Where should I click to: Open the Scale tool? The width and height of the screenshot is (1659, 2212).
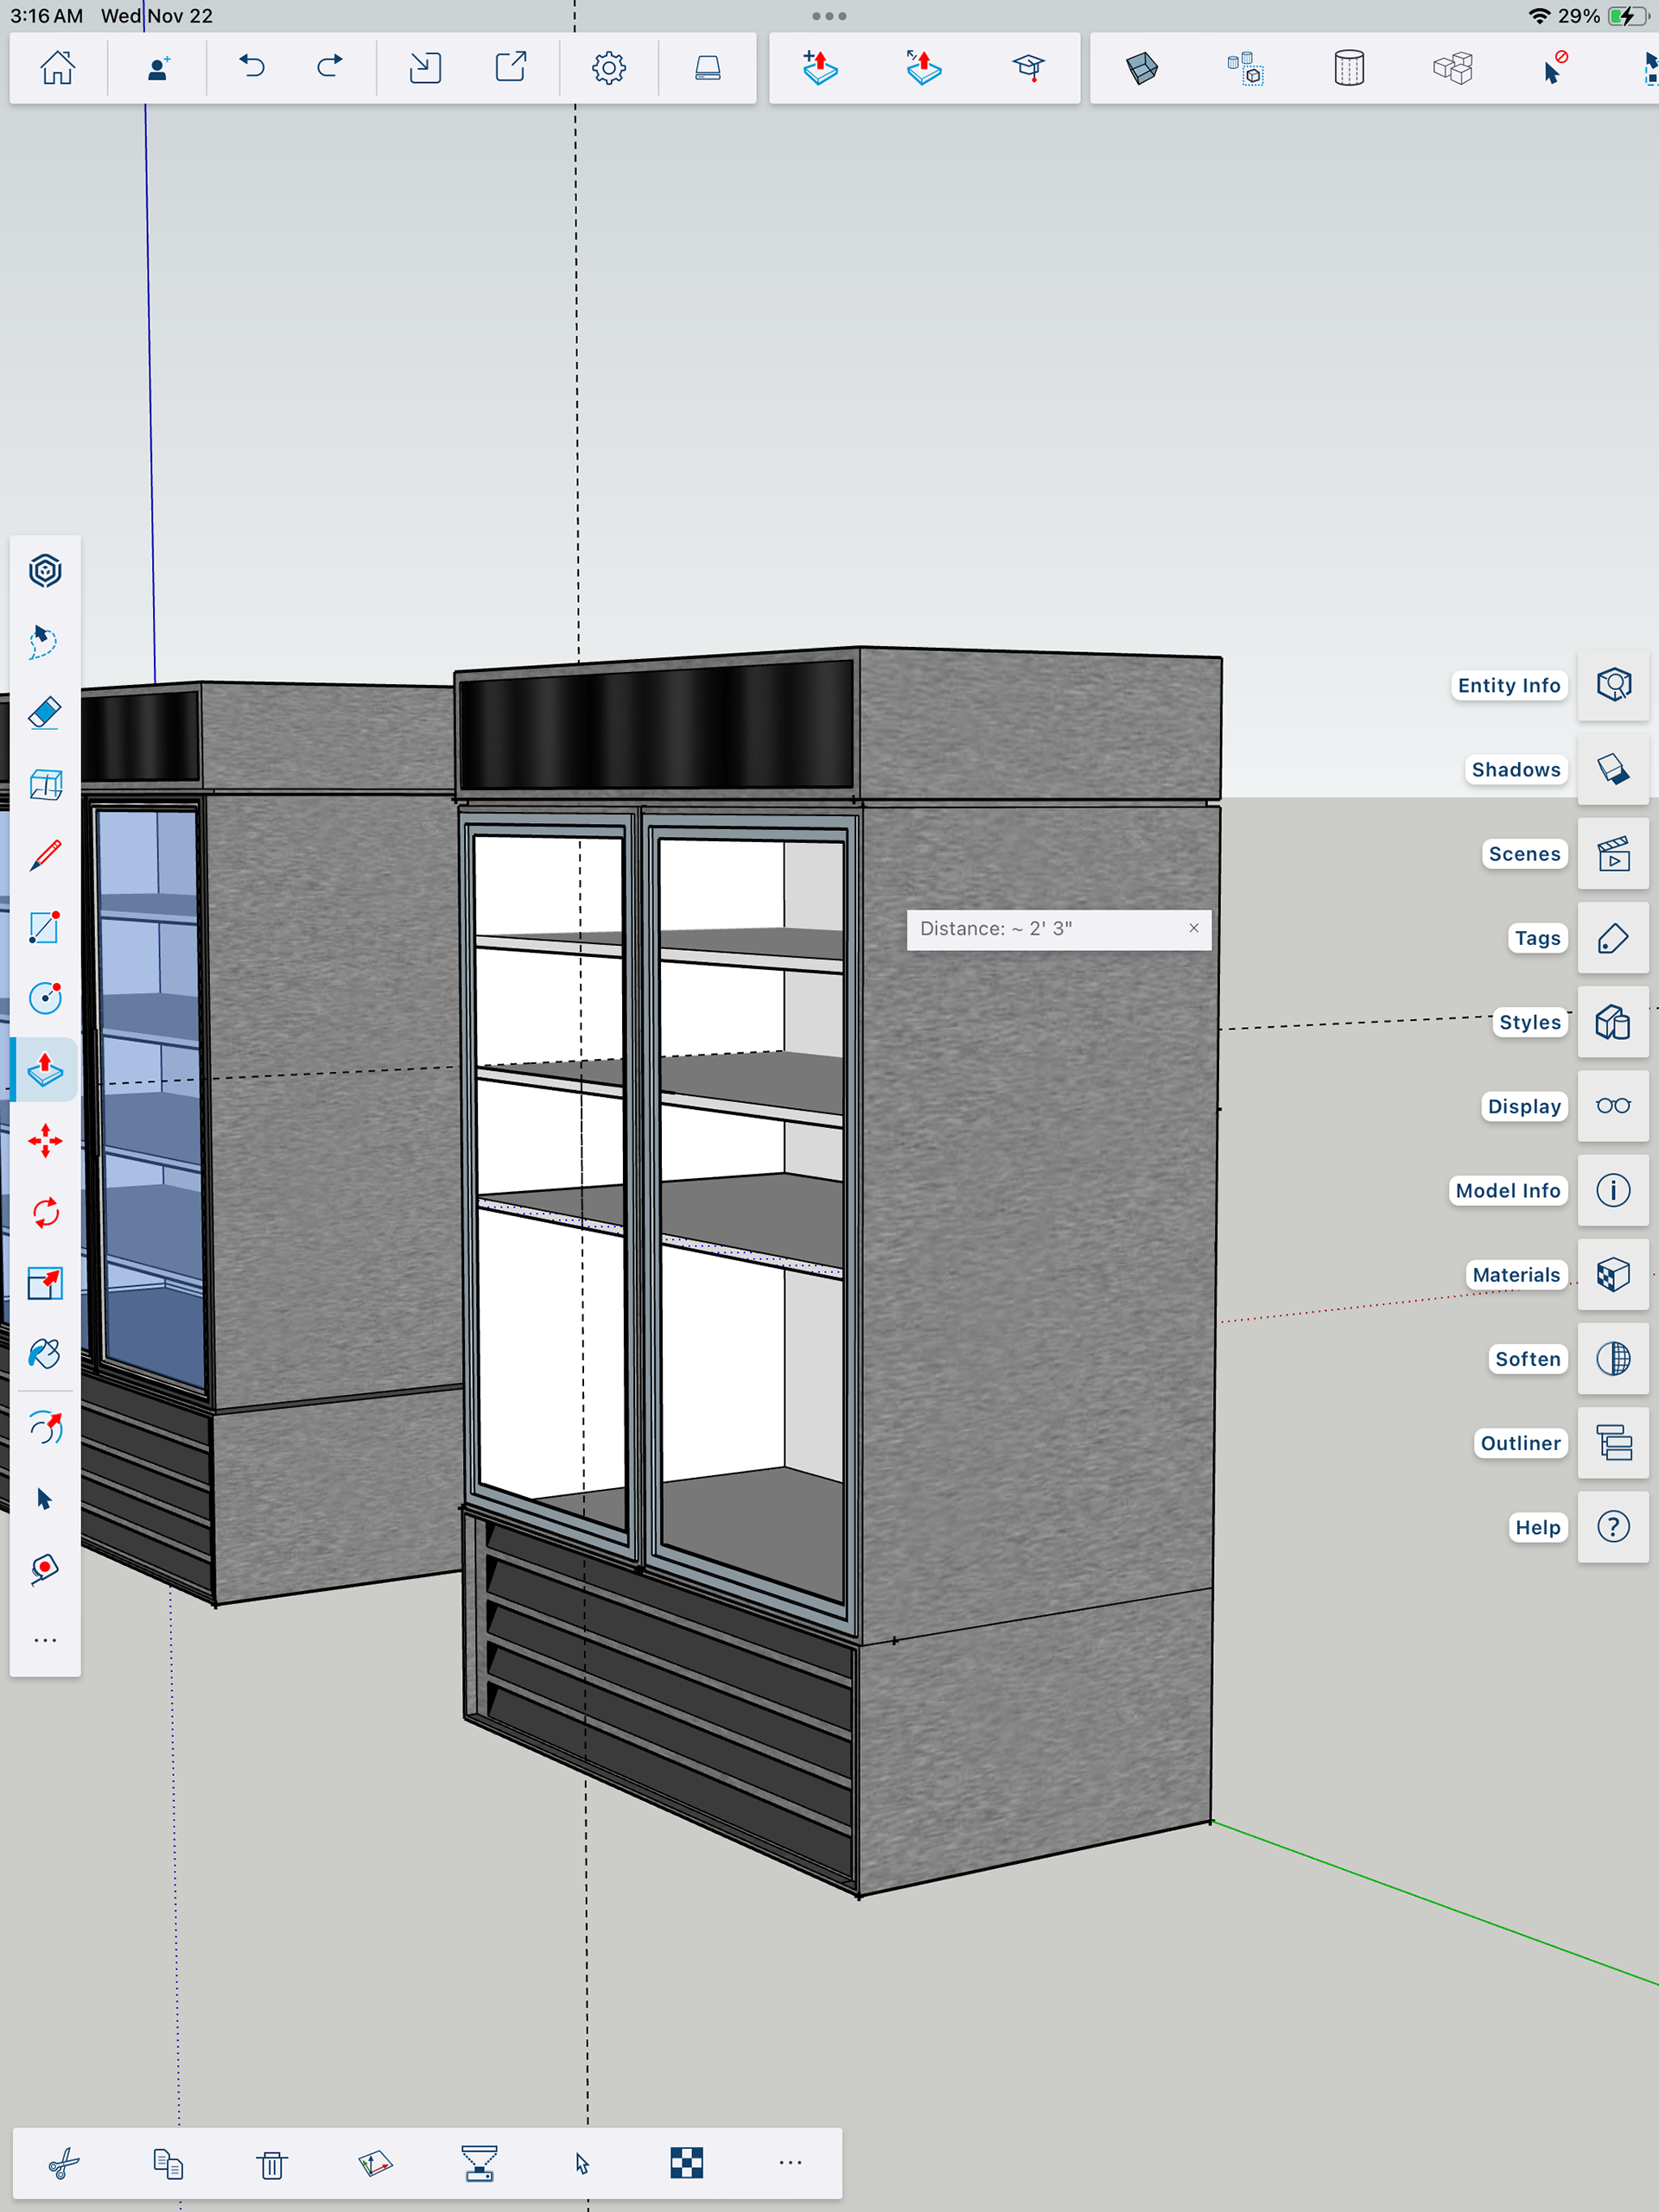tap(45, 1283)
